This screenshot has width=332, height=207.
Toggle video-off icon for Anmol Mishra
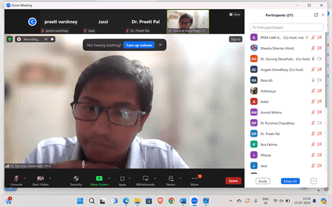pyautogui.click(x=319, y=113)
